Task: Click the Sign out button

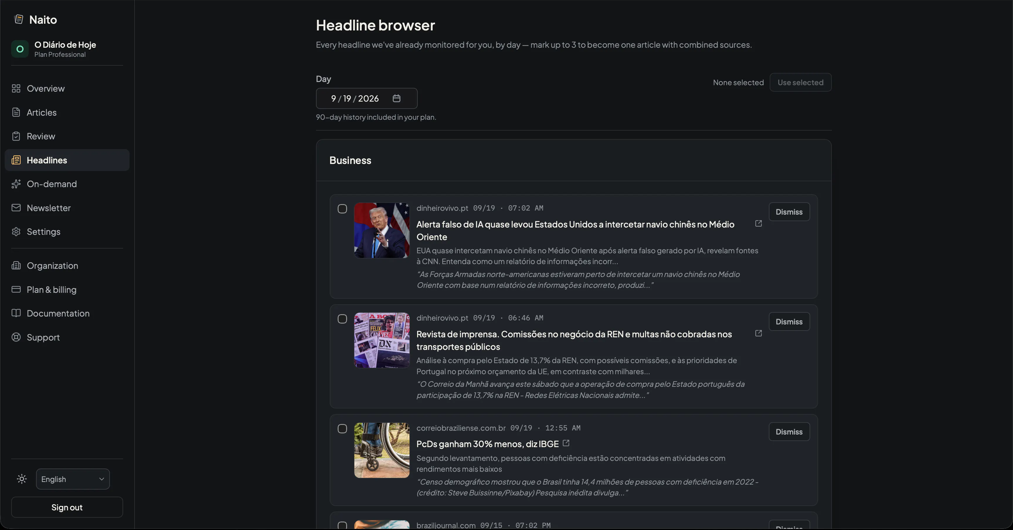Action: 67,507
